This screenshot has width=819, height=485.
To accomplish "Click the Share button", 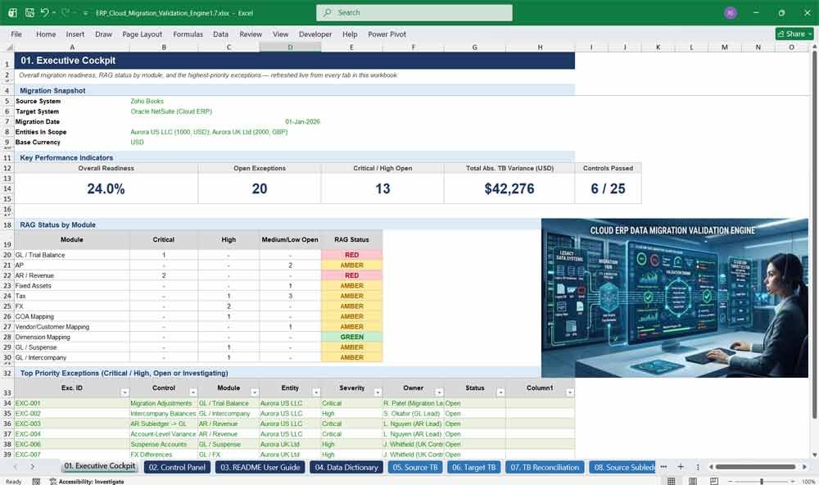I will [794, 34].
